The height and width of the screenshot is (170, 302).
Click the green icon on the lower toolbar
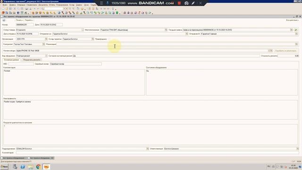pyautogui.click(x=117, y=13)
